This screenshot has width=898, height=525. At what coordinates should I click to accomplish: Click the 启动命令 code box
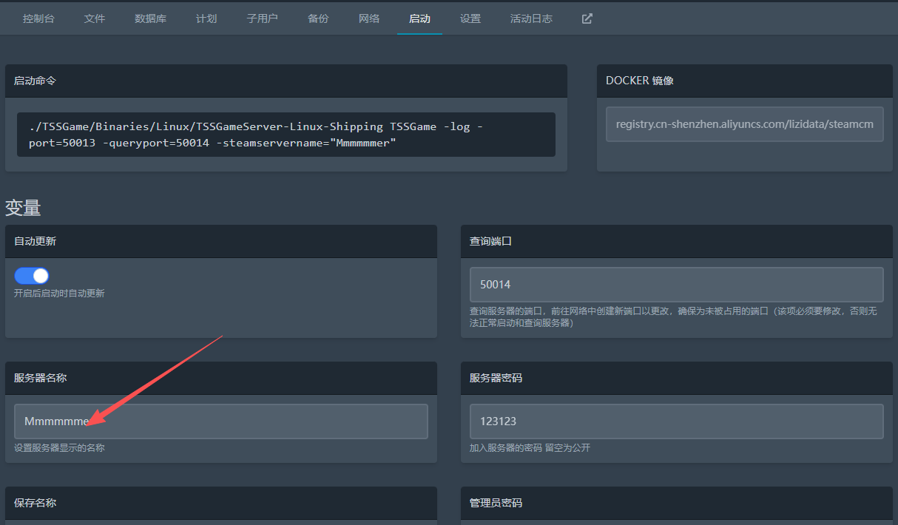(x=286, y=135)
